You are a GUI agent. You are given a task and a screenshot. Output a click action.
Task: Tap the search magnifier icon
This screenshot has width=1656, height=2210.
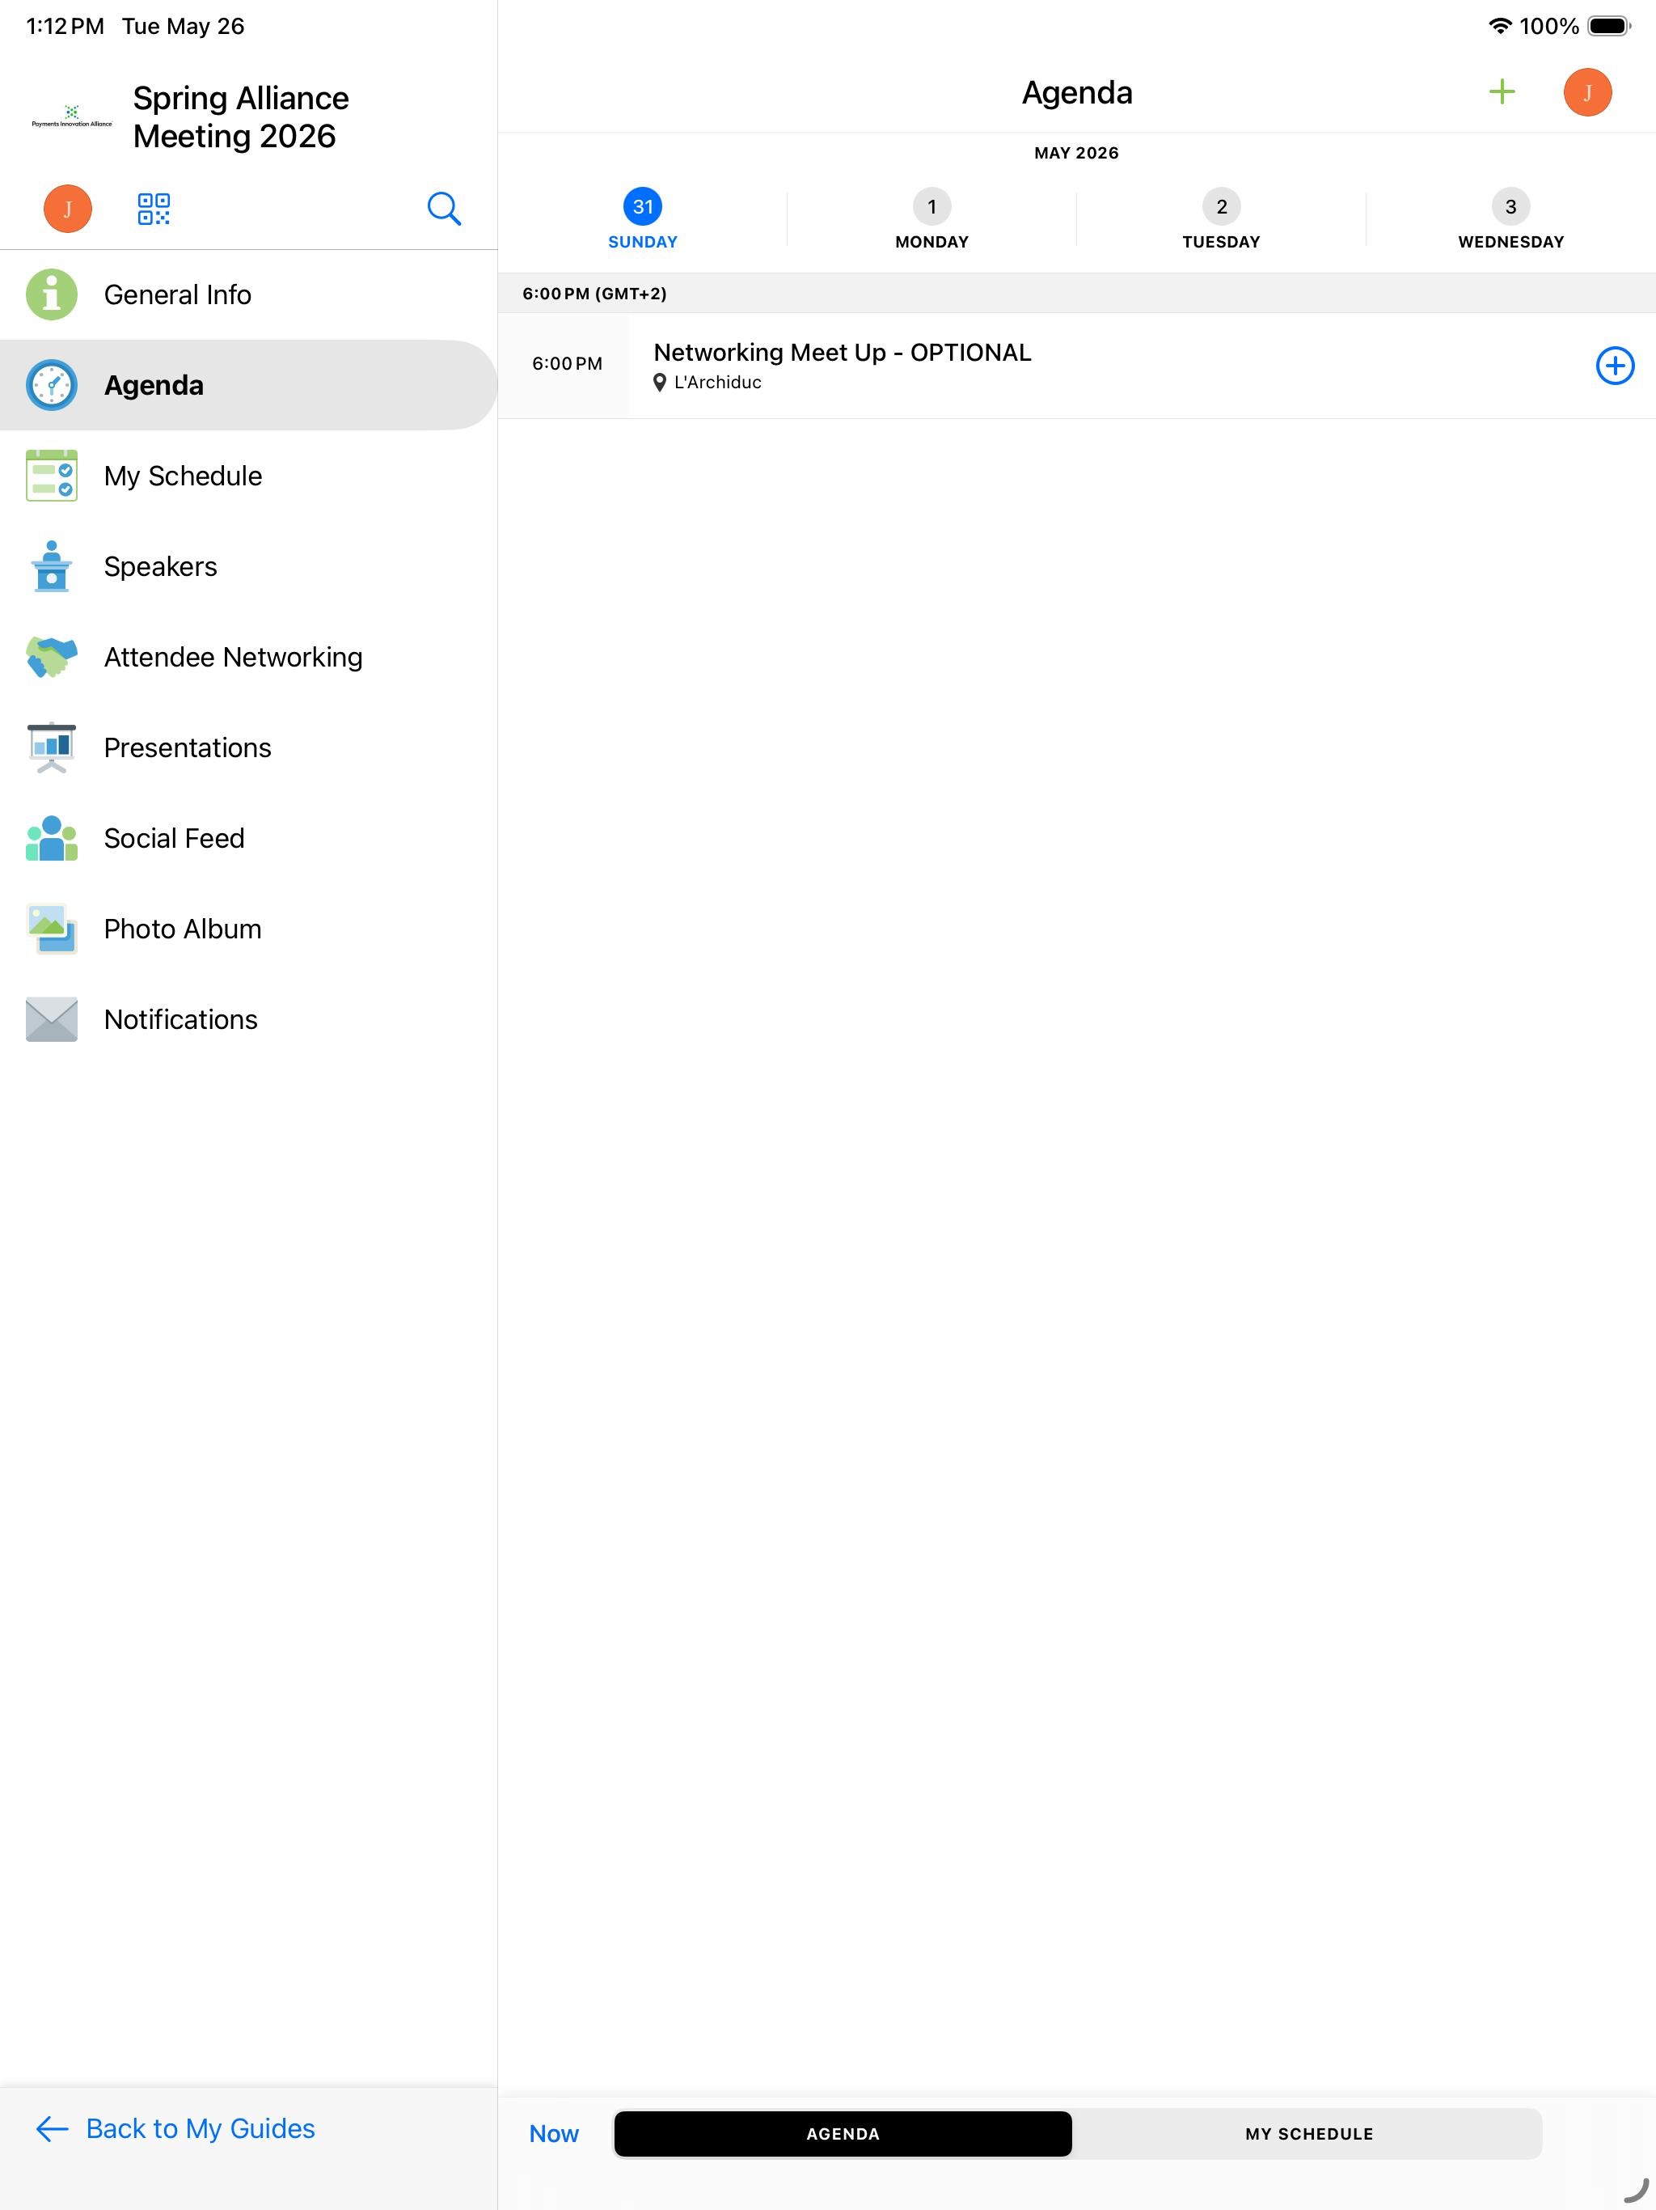pyautogui.click(x=443, y=209)
